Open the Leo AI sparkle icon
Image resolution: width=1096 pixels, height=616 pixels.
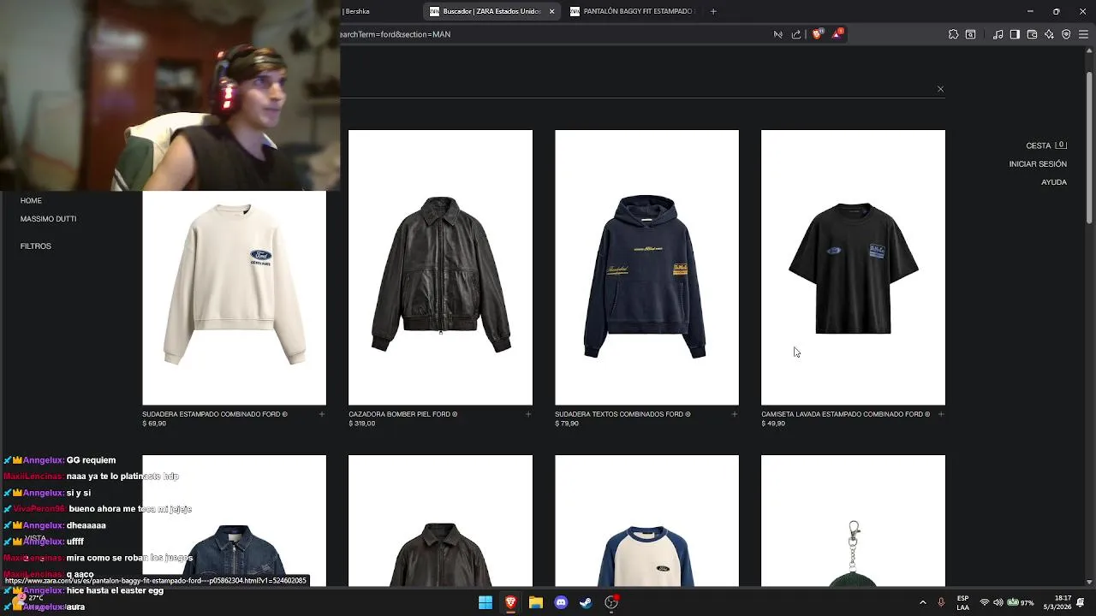click(1049, 34)
